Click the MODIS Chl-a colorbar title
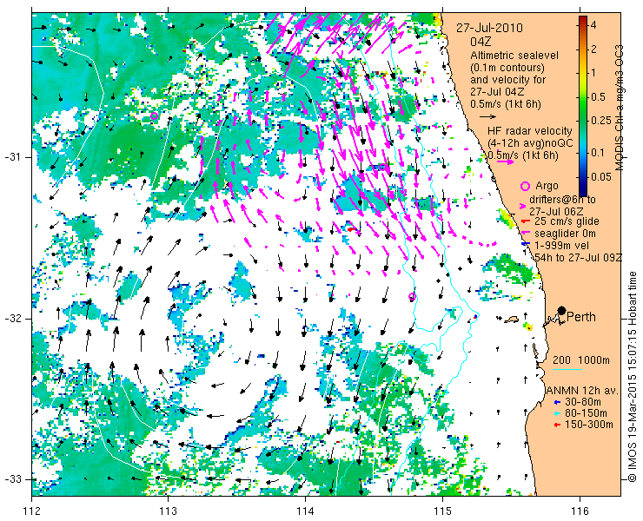The width and height of the screenshot is (643, 521). (x=619, y=108)
